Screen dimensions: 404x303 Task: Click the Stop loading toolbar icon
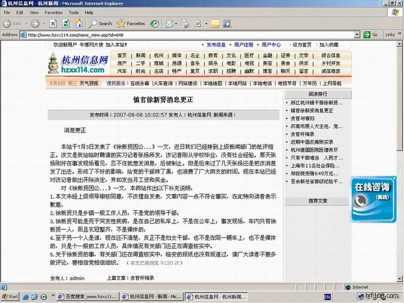coord(53,23)
